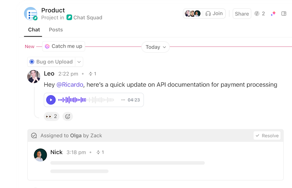Click Leo's profile avatar

pos(34,76)
